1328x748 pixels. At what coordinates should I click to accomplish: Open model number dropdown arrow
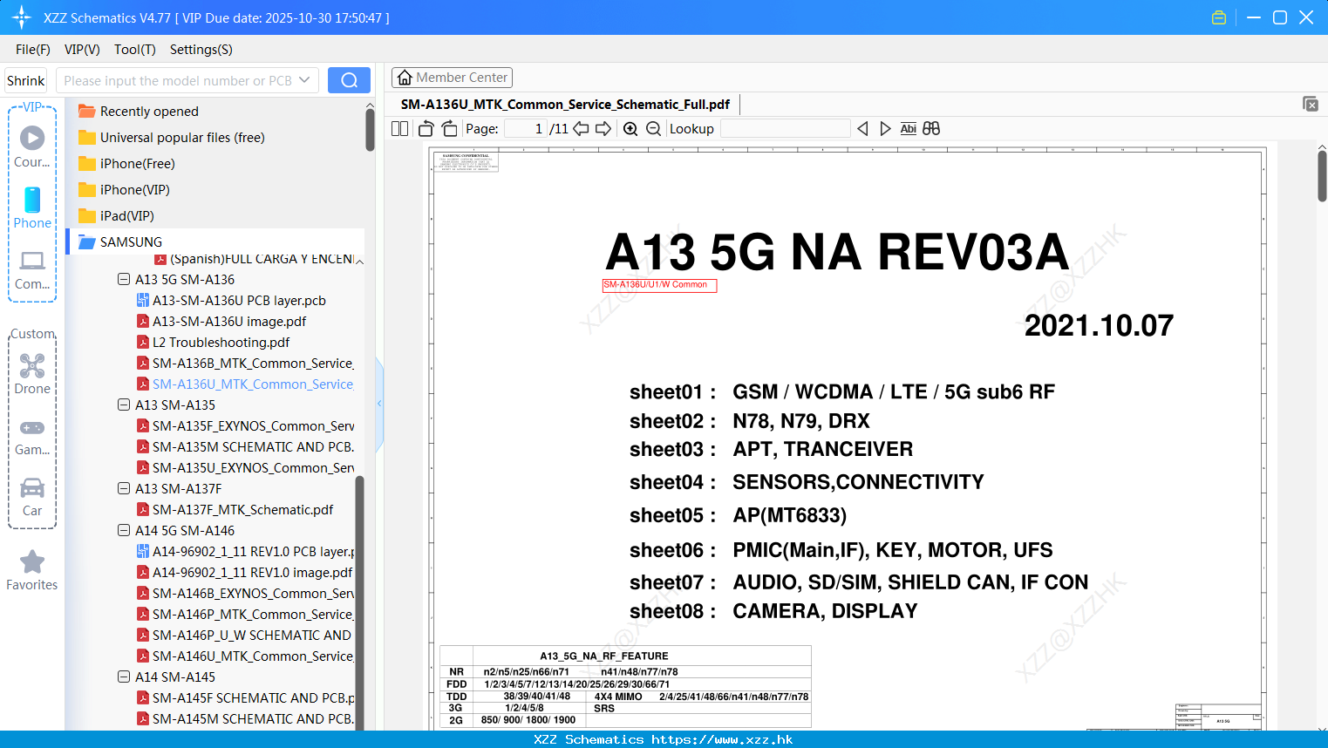[x=304, y=80]
